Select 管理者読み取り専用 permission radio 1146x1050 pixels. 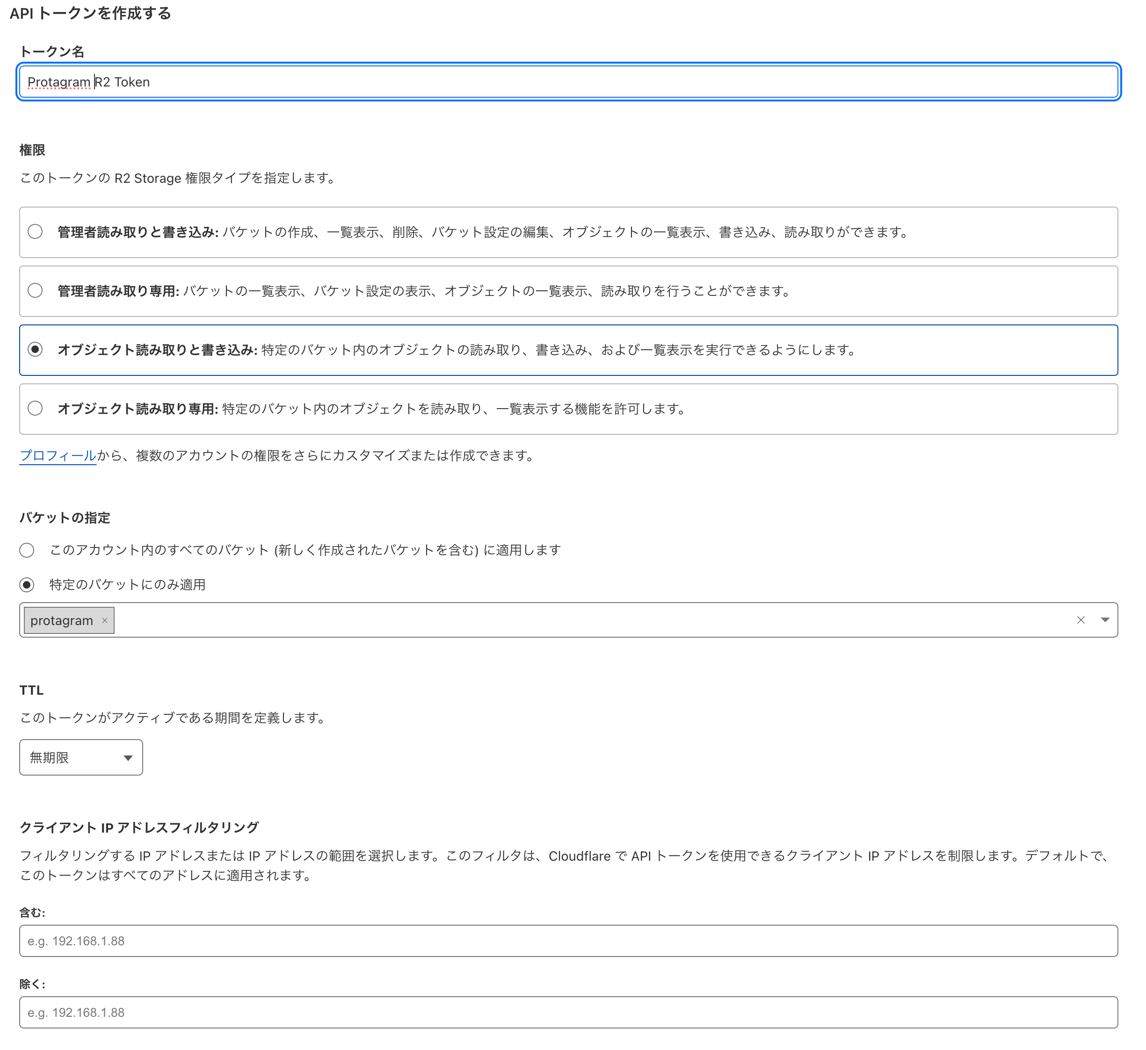coord(35,291)
